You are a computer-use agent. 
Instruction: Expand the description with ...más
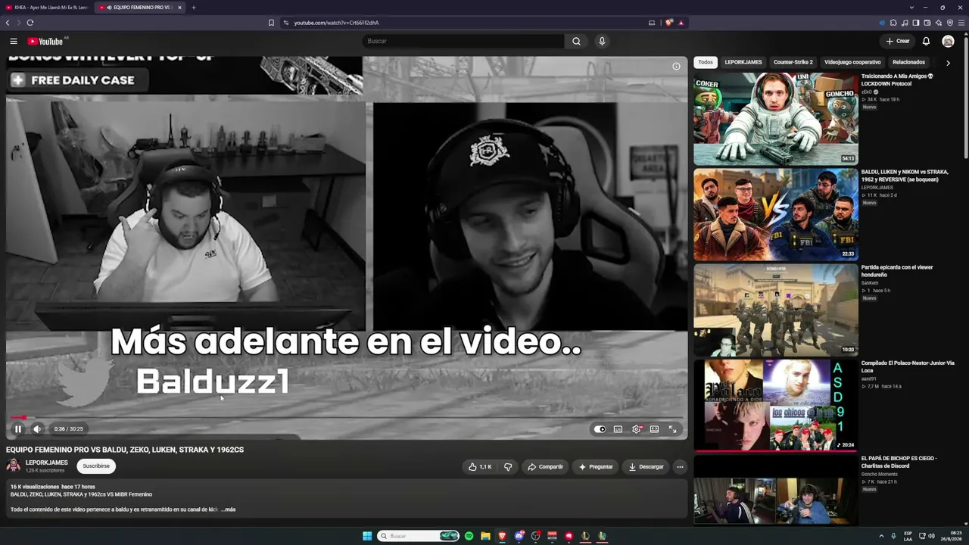coord(228,509)
